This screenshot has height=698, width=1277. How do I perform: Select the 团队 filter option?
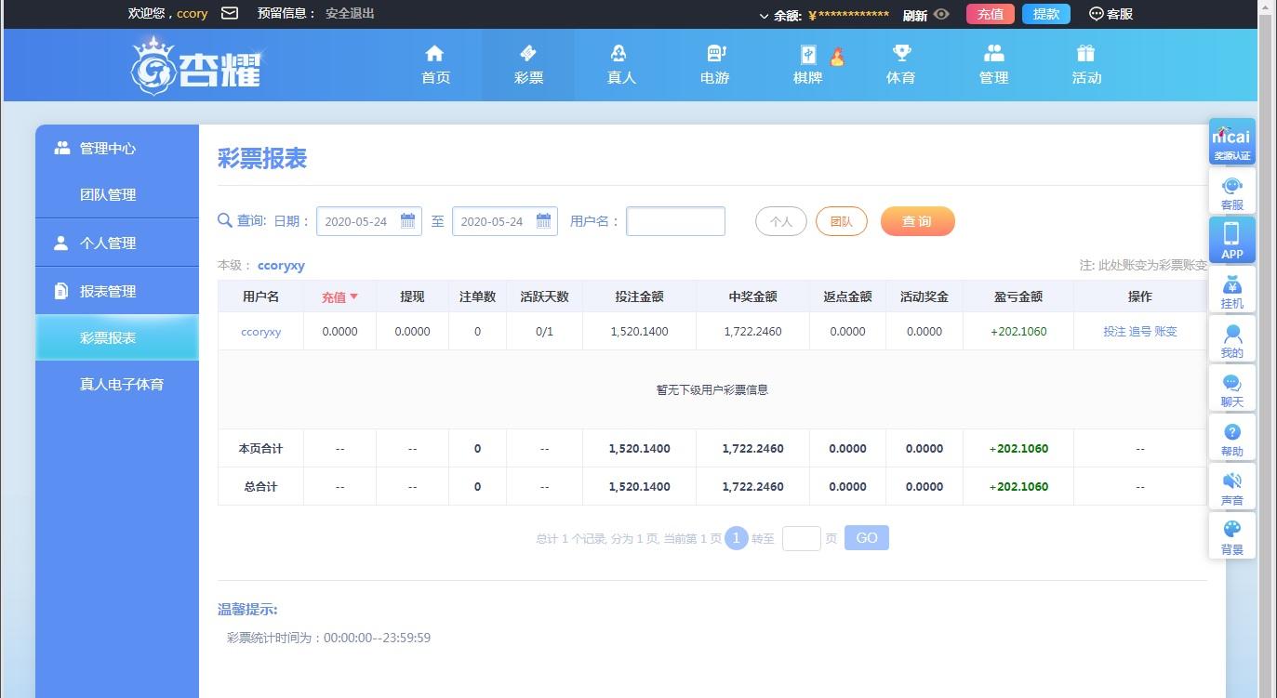841,221
